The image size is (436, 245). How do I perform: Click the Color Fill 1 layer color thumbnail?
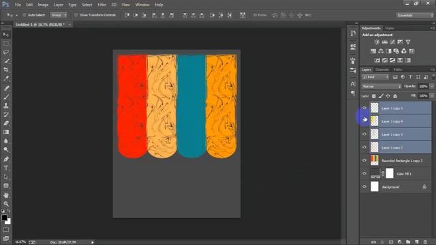(375, 174)
